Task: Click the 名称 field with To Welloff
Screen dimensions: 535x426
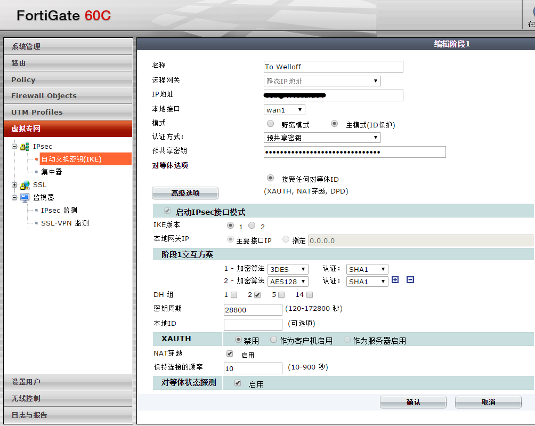Action: tap(334, 67)
